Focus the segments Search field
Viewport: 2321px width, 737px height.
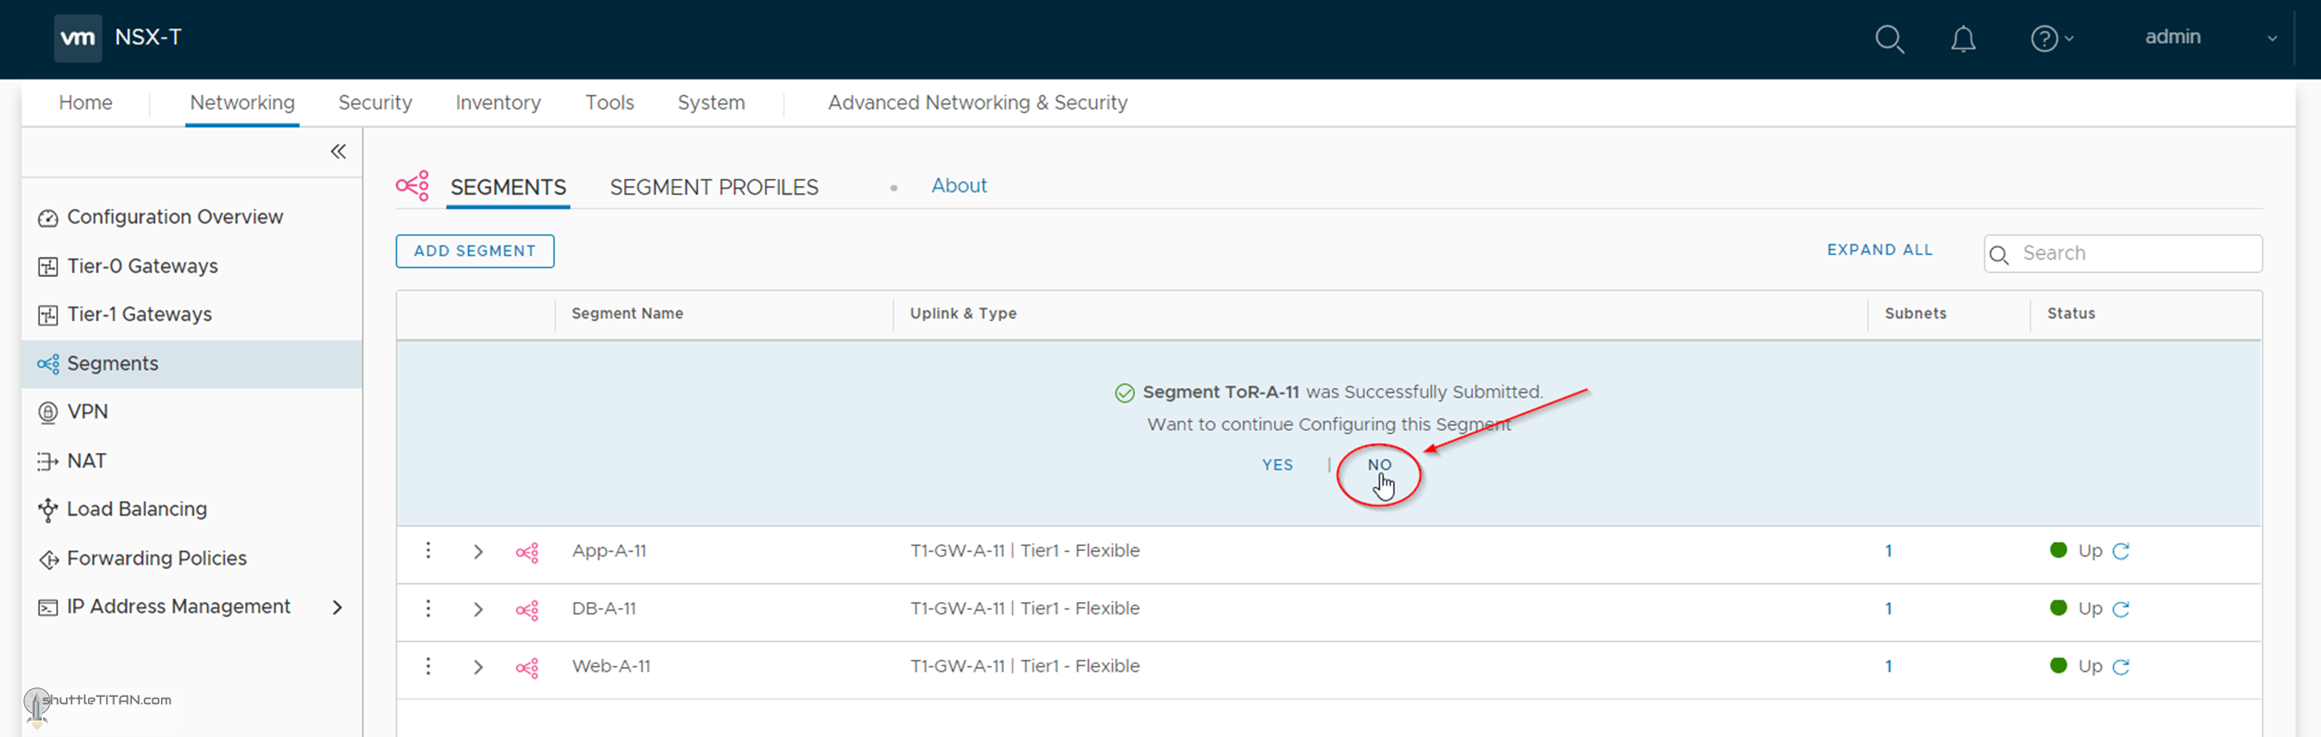(x=2136, y=254)
